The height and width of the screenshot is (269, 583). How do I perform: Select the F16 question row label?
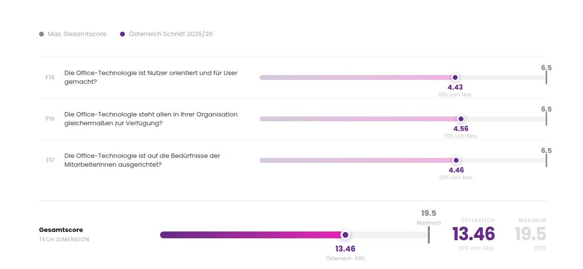click(x=50, y=119)
